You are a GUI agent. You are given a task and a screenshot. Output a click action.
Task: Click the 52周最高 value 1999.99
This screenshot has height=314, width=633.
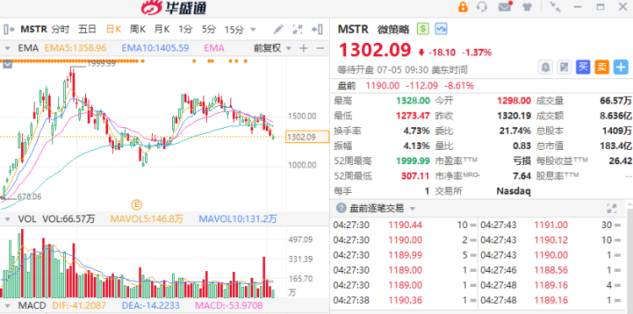tap(413, 161)
